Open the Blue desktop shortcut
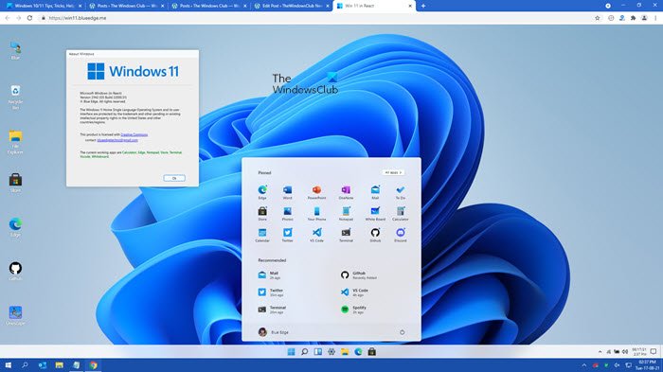Screen dimensions: 663x372 click(16, 51)
